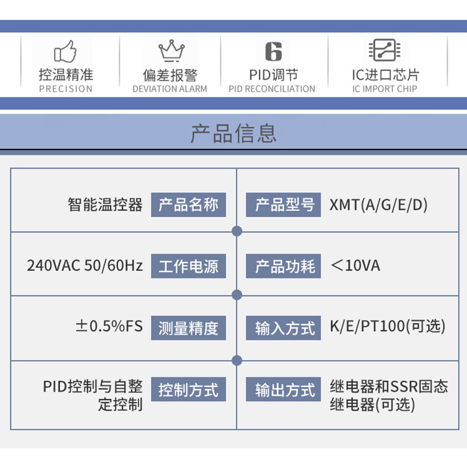This screenshot has height=467, width=467.
Task: Click the DEVIATION ALARM caption
Action: coord(170,89)
